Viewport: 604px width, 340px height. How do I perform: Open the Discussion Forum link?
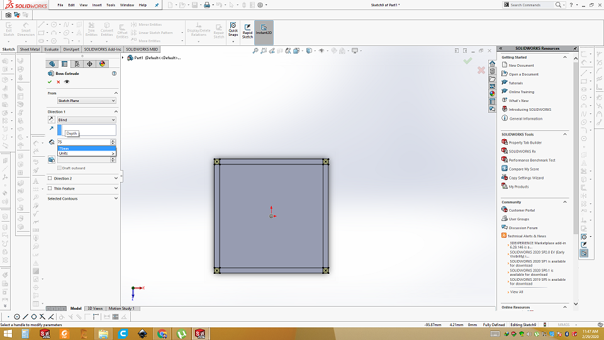(x=523, y=228)
